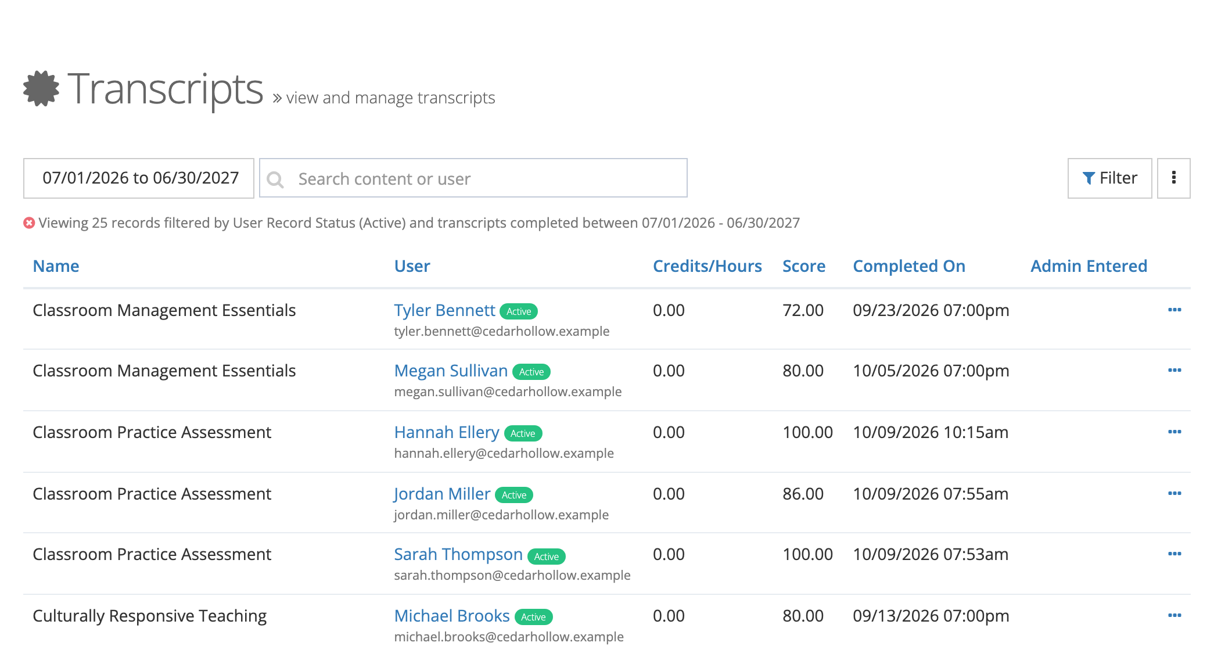Focus the Search content or user field
The image size is (1214, 646).
473,178
